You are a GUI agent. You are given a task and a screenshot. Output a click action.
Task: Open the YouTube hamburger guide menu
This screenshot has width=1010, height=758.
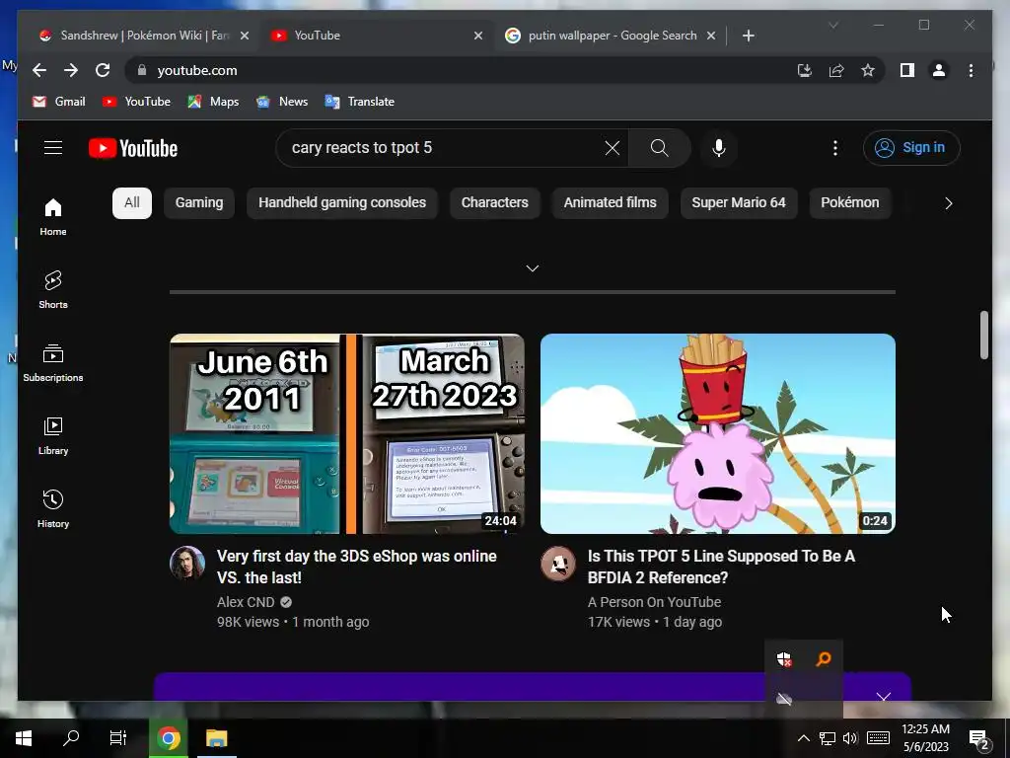click(53, 148)
